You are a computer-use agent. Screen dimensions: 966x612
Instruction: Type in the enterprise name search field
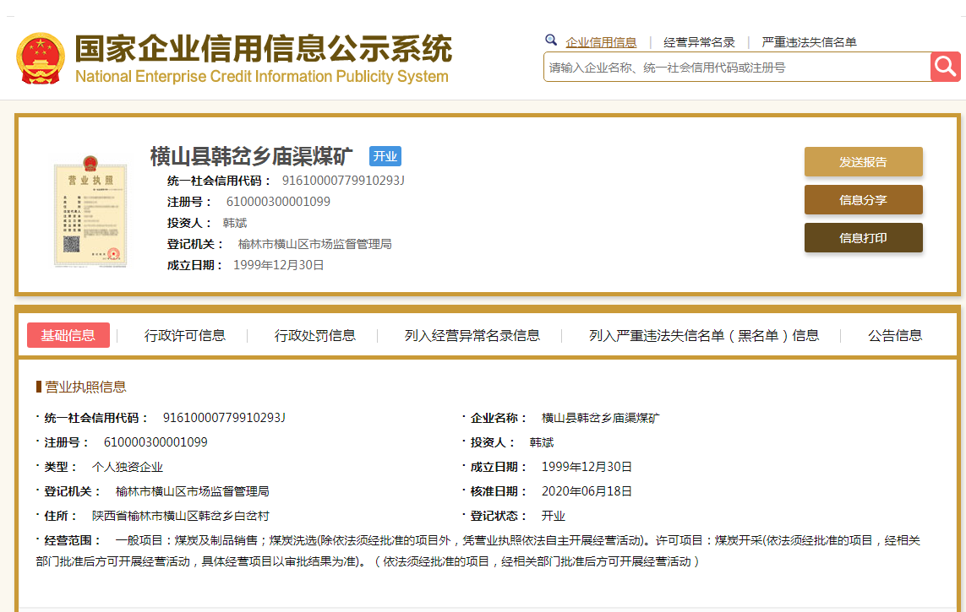click(x=735, y=68)
